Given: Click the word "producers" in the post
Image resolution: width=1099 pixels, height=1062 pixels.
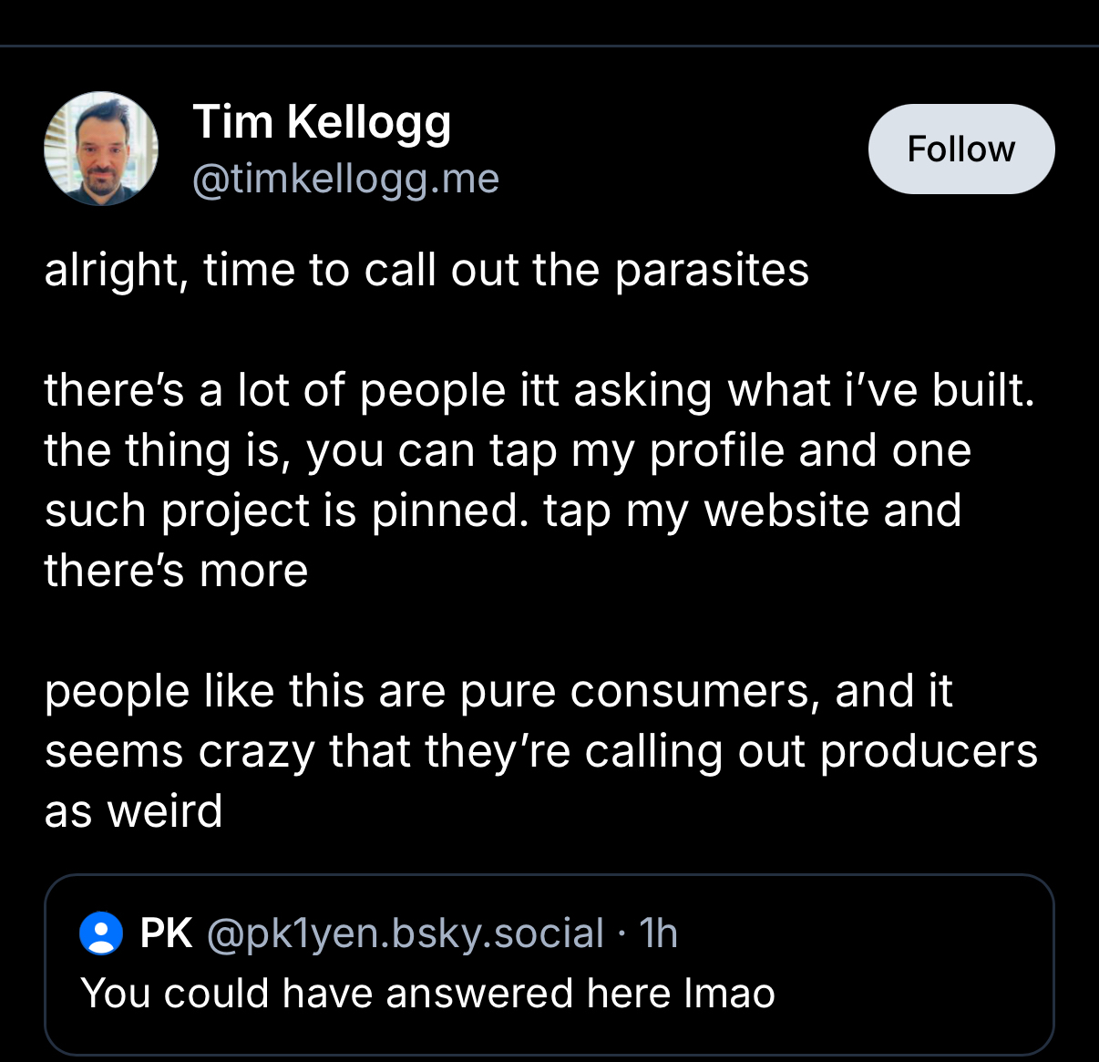Looking at the screenshot, I should (929, 751).
